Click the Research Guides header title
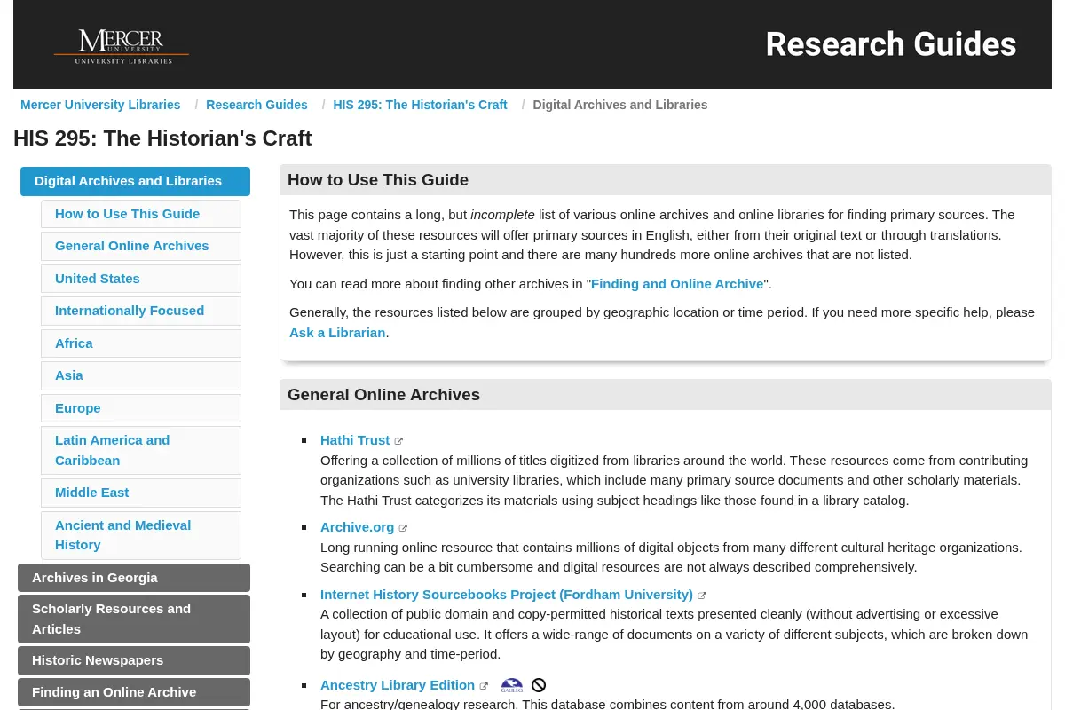This screenshot has height=710, width=1065. 891,44
